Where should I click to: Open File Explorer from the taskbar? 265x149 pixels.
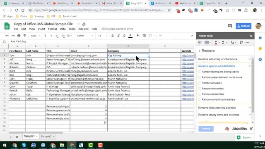pyautogui.click(x=62, y=145)
